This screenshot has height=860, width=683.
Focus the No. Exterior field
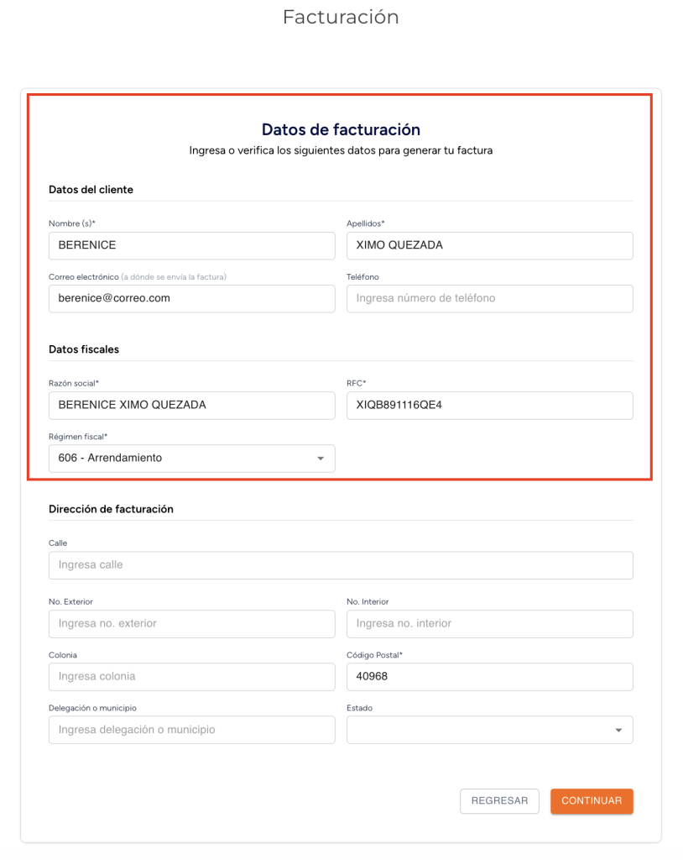click(192, 624)
